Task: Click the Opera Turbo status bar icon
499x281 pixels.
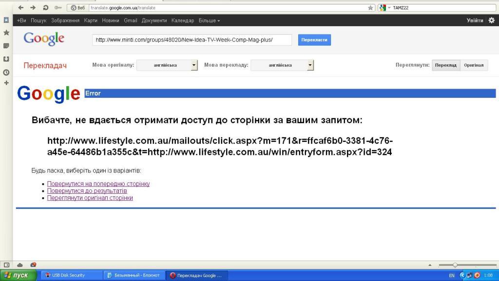Action: [x=33, y=265]
